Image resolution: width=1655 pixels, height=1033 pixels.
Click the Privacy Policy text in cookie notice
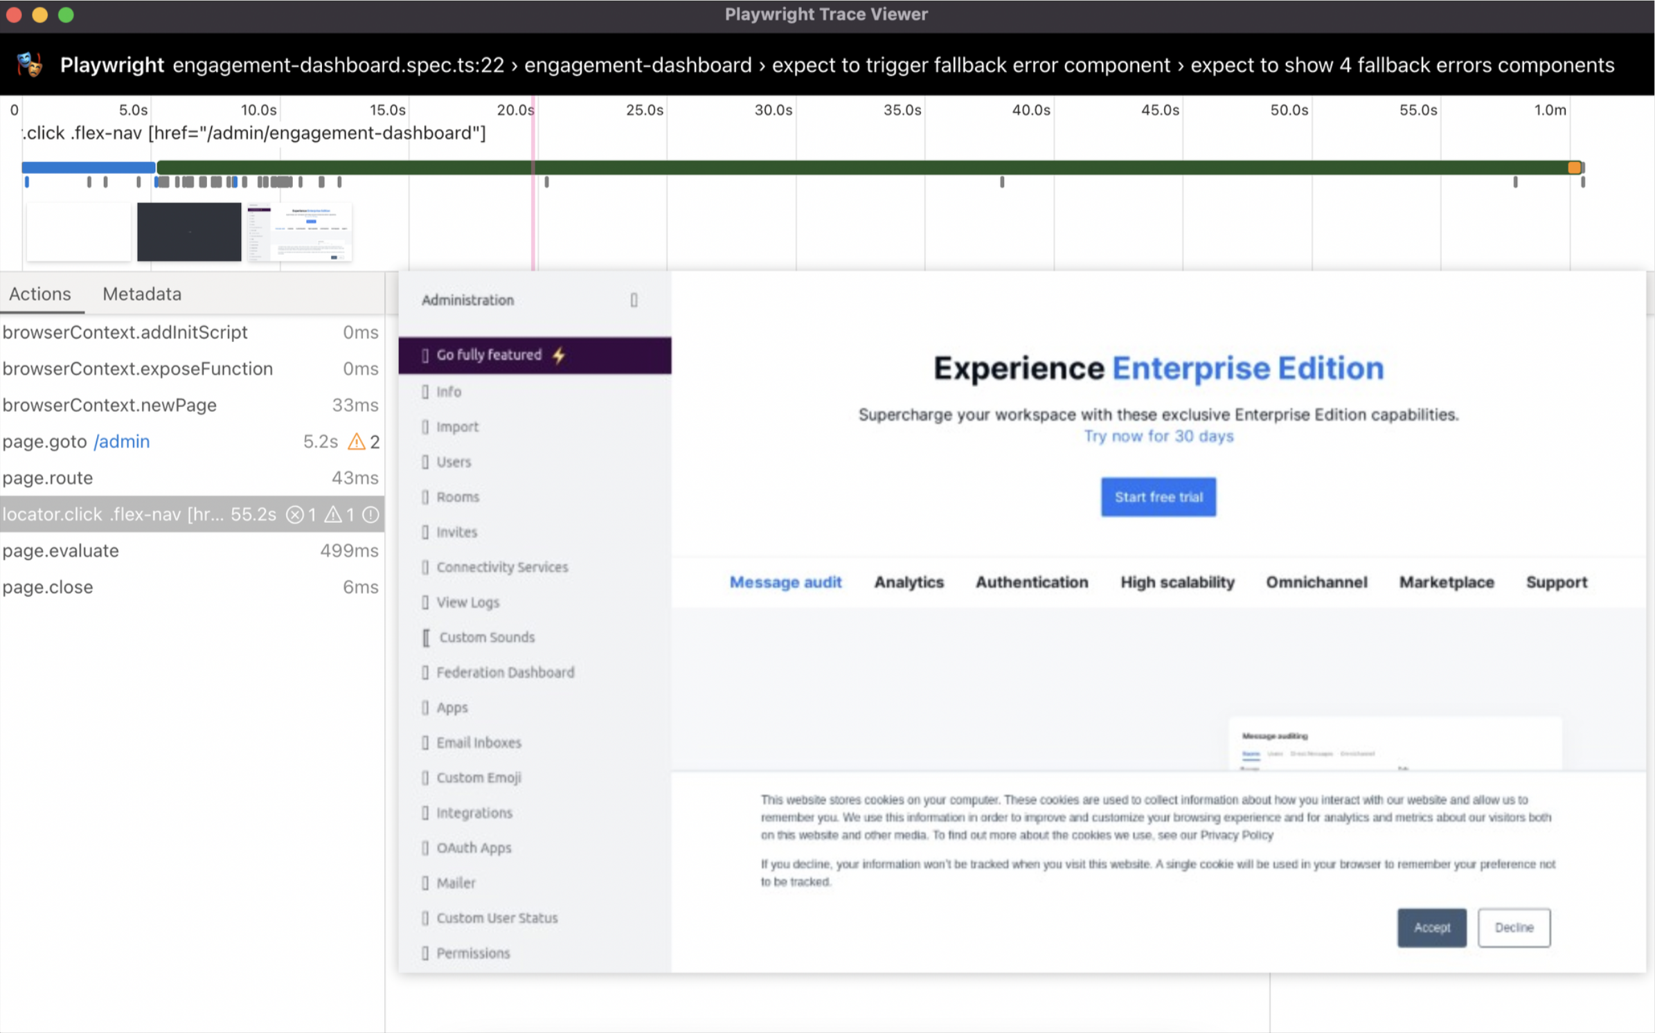click(x=1237, y=835)
